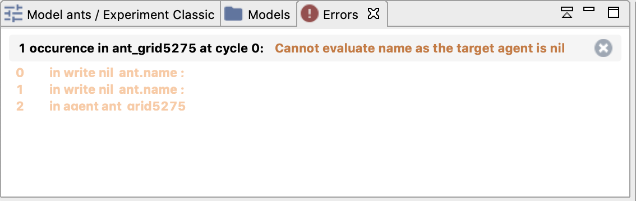Click the line number 1 in the stack trace
The image size is (636, 201).
point(20,89)
